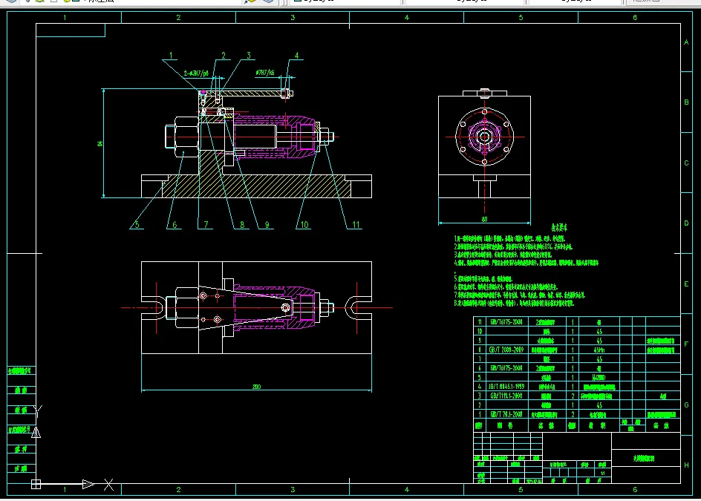
Task: Select the 200 length dimension under the plan view
Action: coord(257,387)
